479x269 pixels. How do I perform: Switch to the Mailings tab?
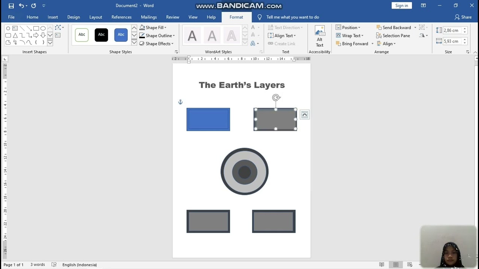149,17
